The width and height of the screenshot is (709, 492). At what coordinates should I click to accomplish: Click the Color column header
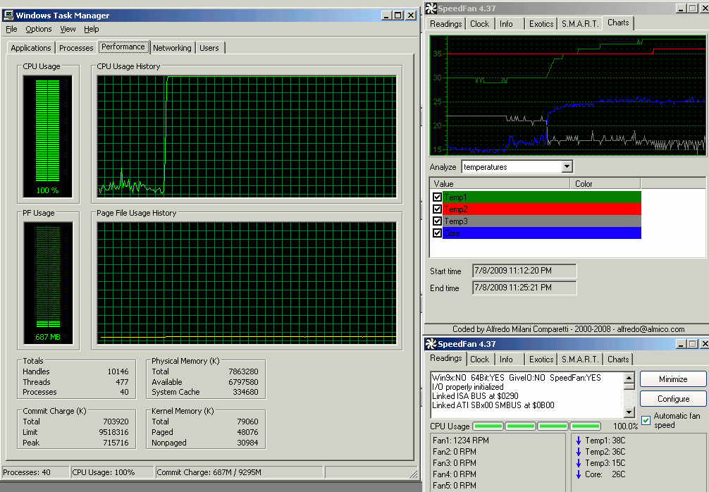[605, 183]
